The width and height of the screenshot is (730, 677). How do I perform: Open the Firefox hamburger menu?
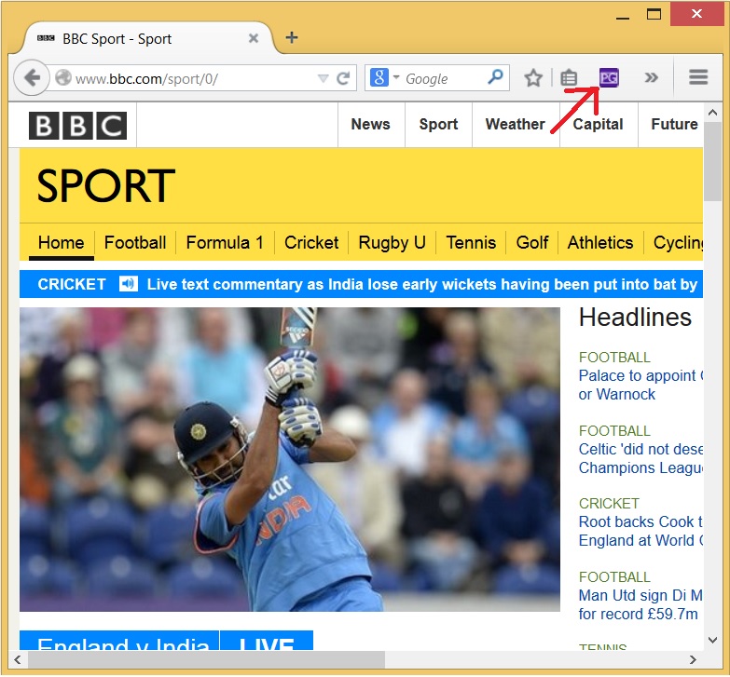(698, 77)
